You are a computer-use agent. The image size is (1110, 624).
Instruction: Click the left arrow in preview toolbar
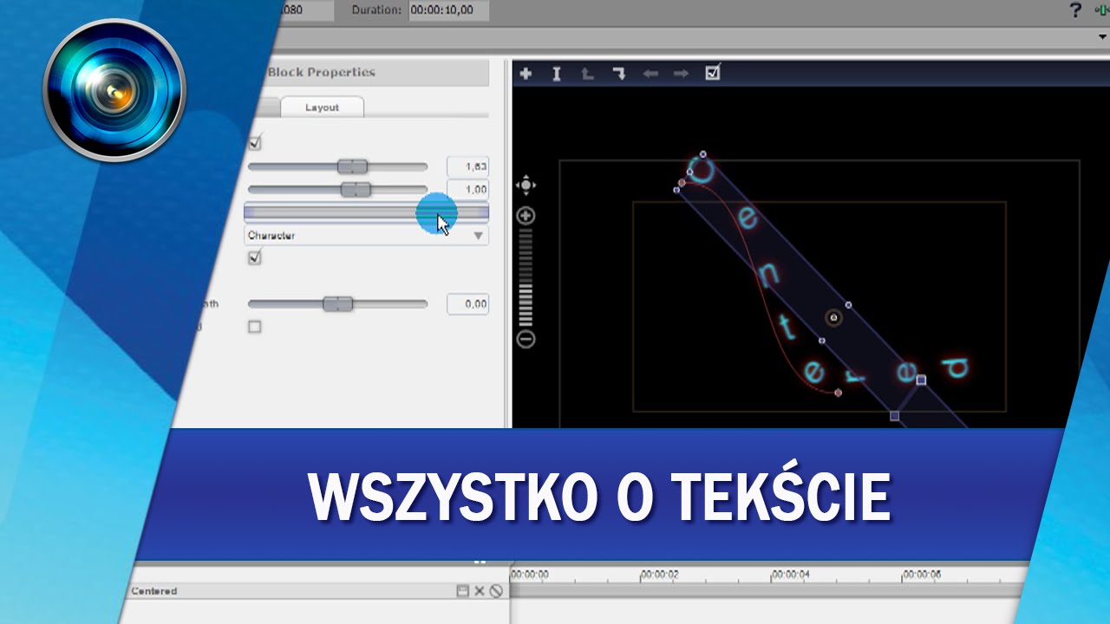[650, 74]
